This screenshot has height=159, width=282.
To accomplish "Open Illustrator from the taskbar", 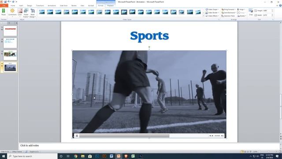I will point(104,156).
